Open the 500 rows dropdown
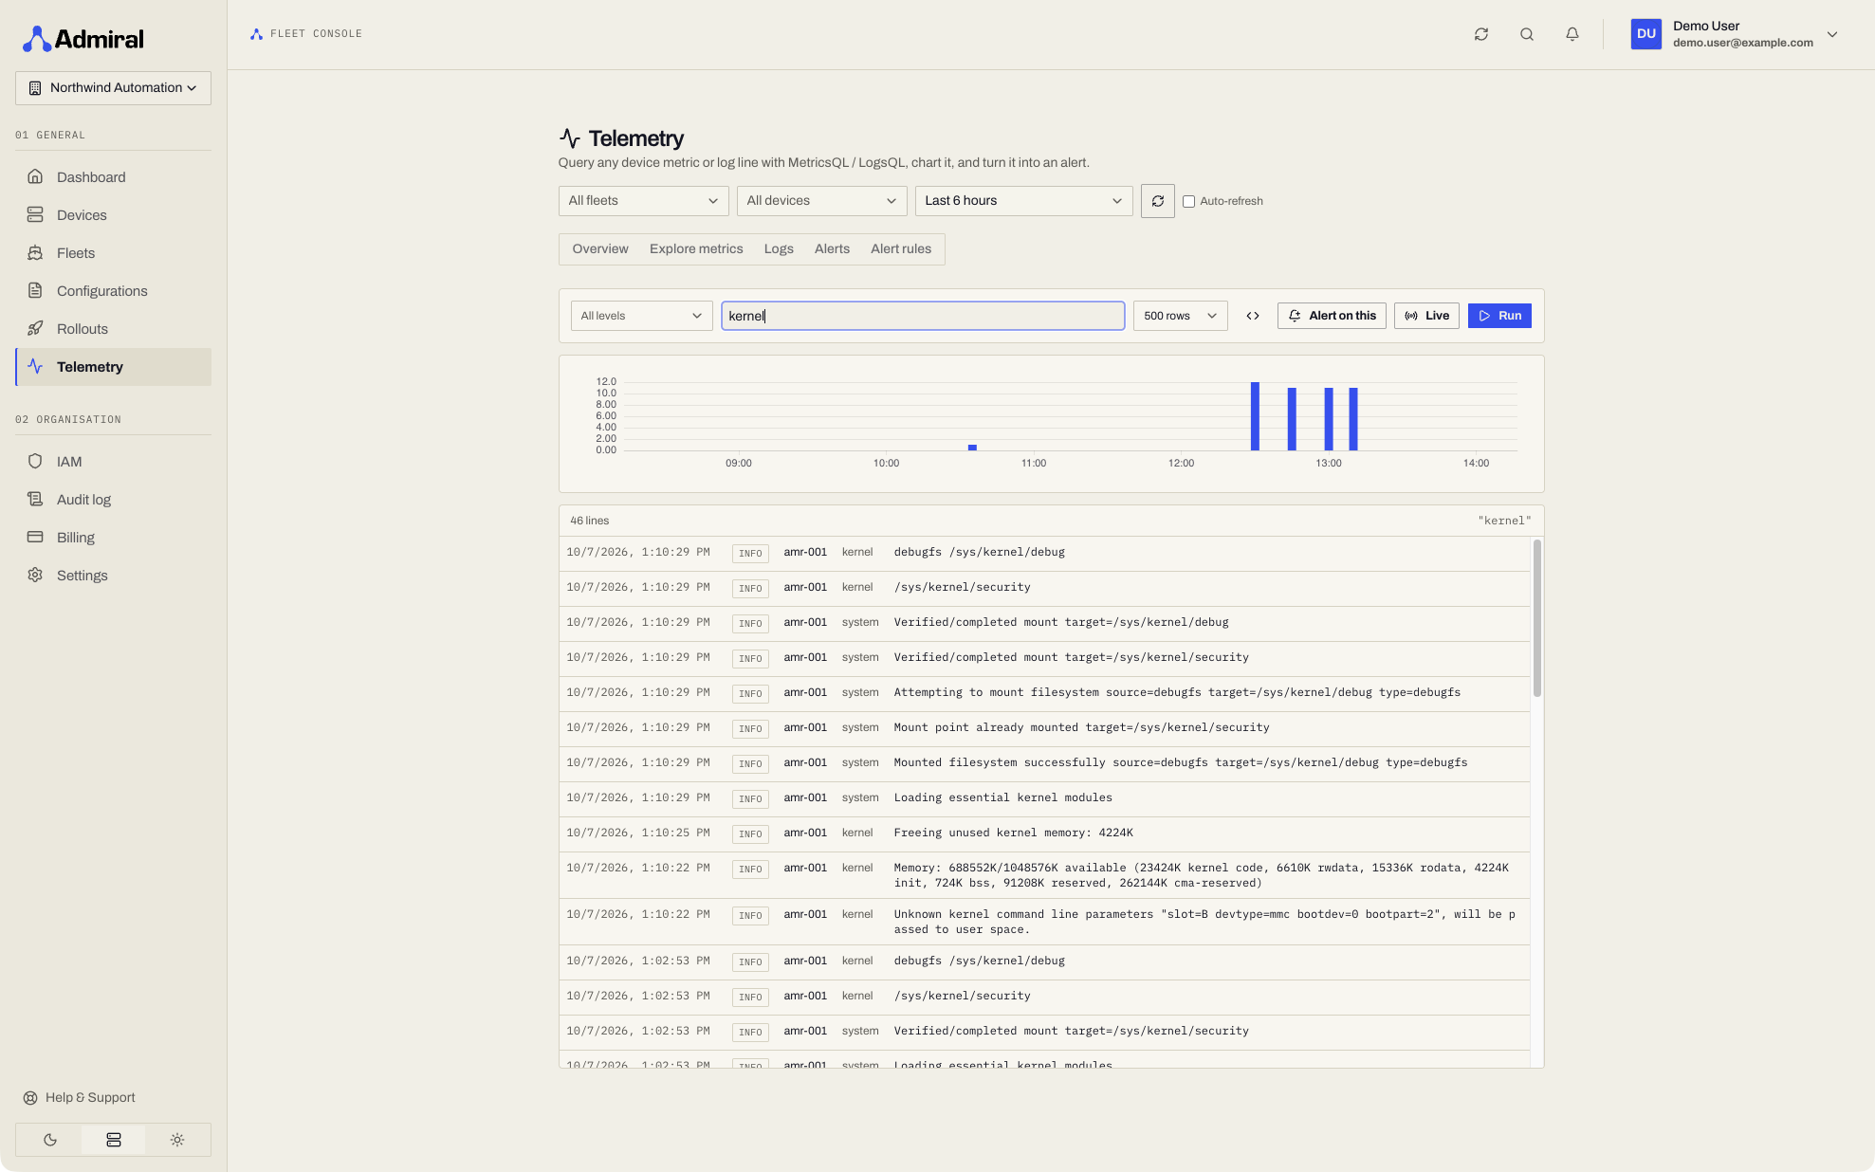 coord(1180,316)
